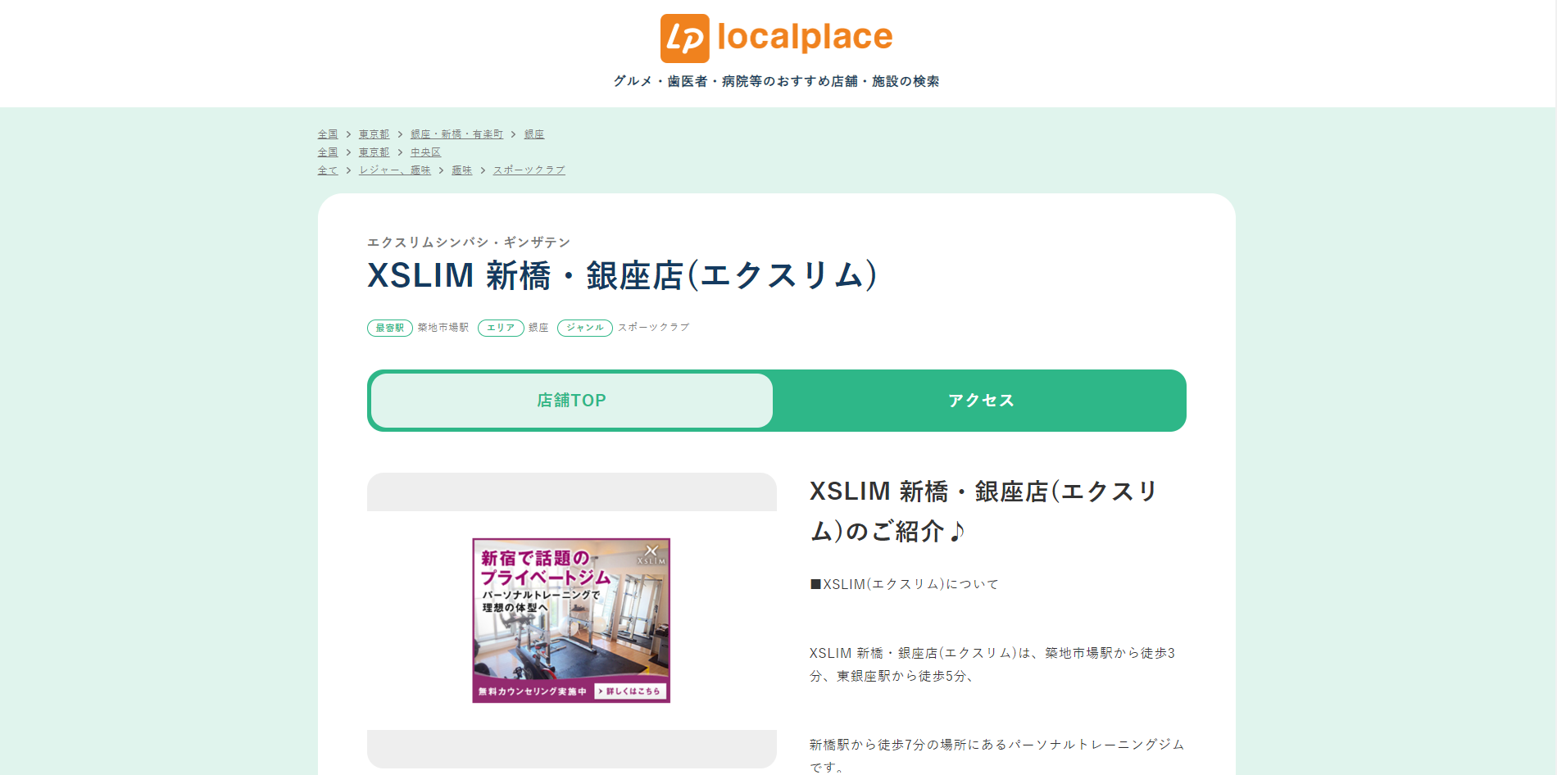
Task: Click the ジャンル tag badge
Action: (x=584, y=328)
